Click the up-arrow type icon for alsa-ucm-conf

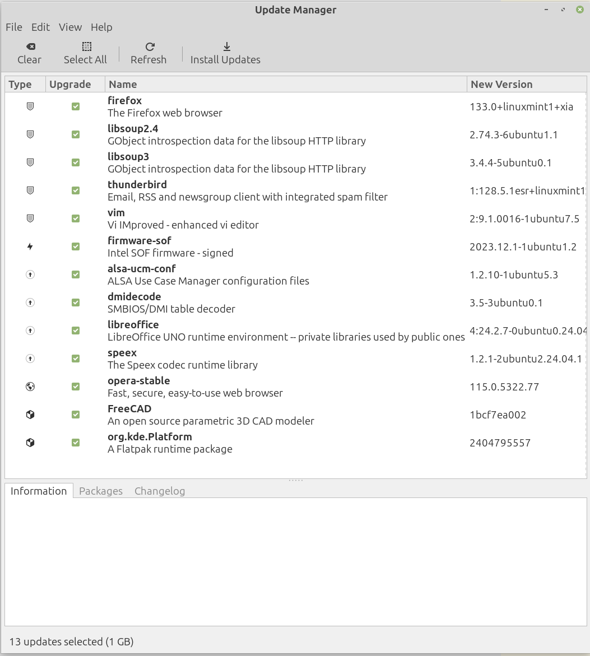click(30, 275)
